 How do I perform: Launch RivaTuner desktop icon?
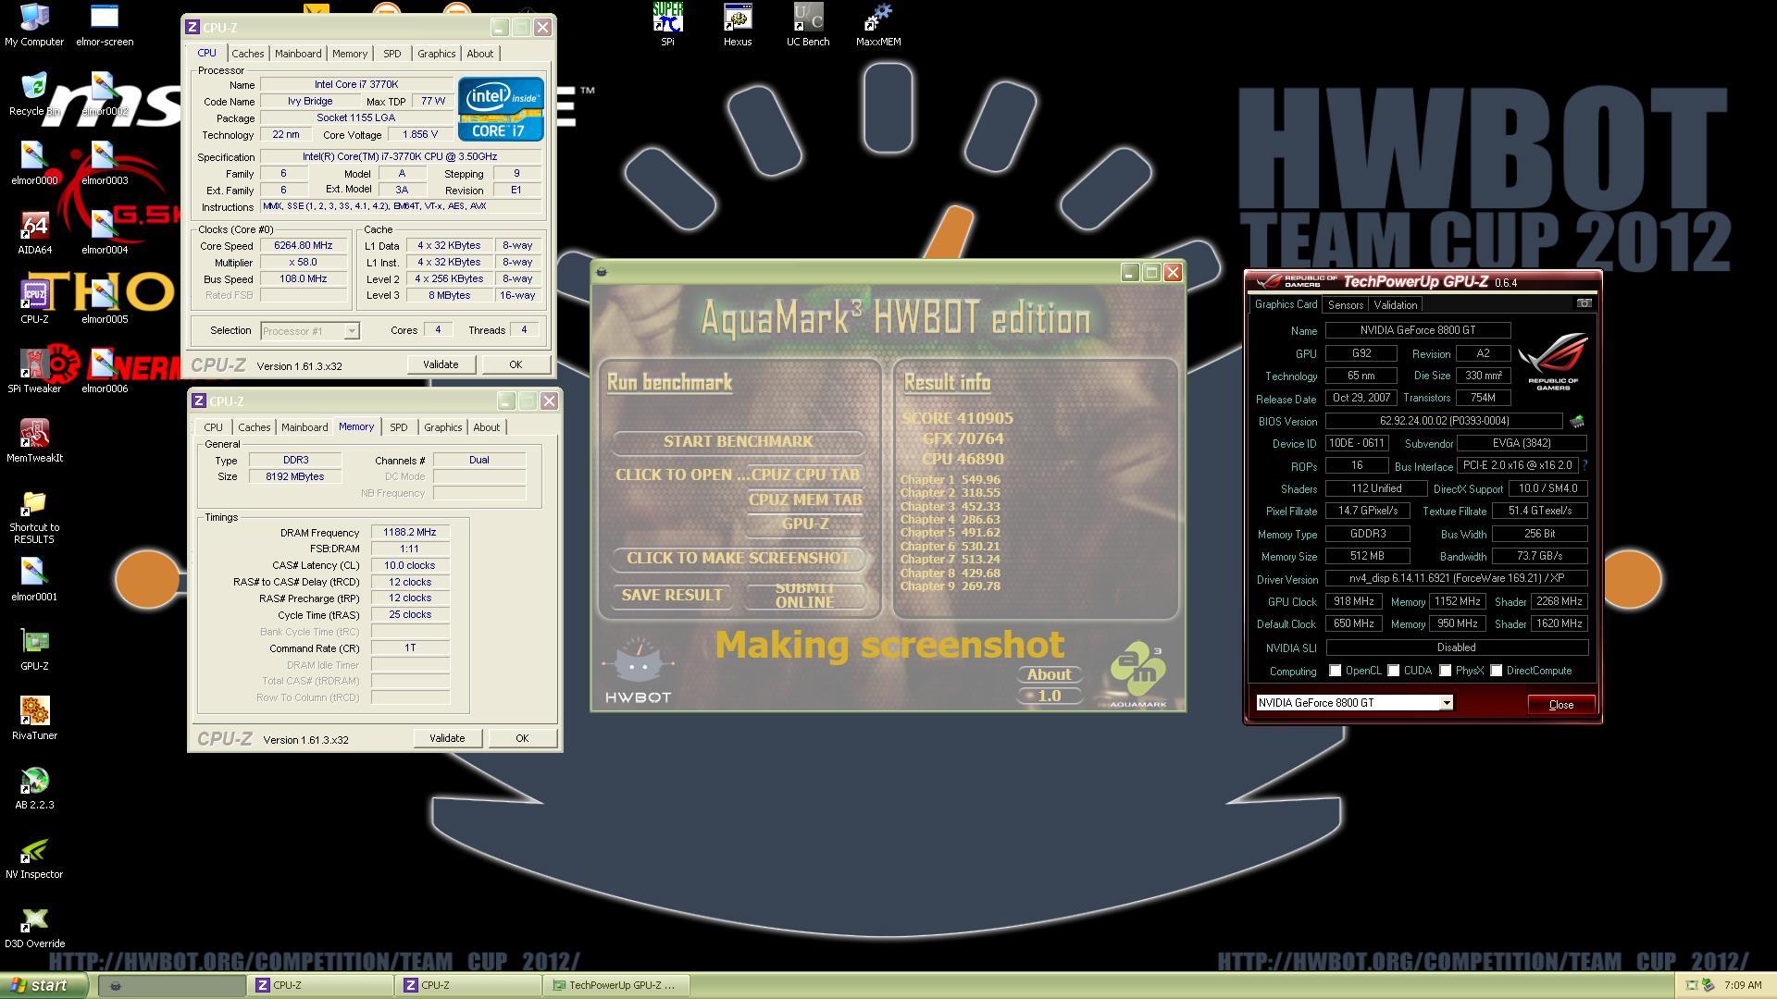pyautogui.click(x=34, y=718)
